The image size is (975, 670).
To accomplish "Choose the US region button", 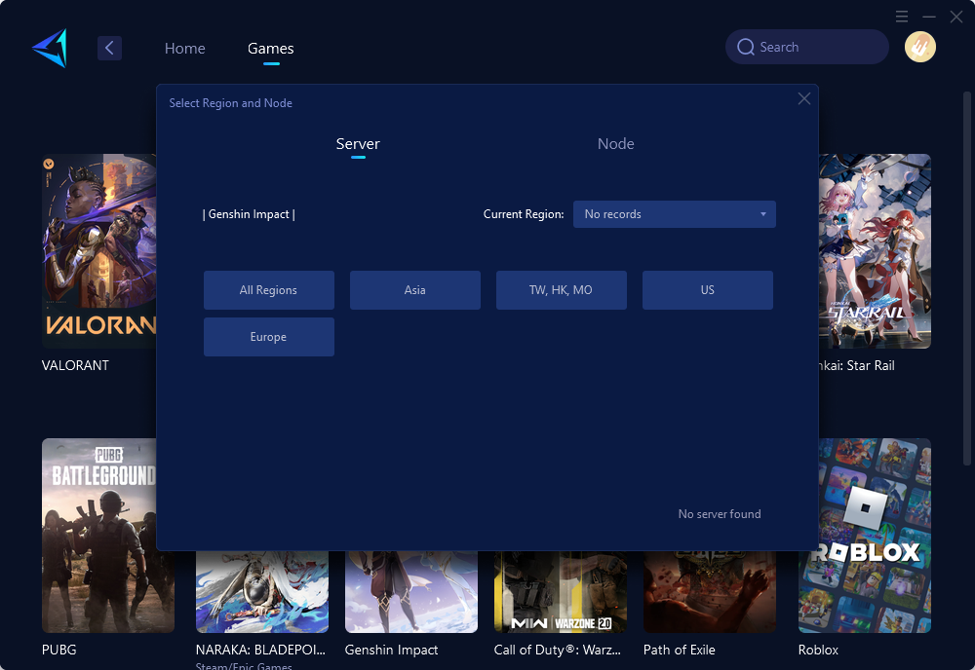I will (x=708, y=290).
